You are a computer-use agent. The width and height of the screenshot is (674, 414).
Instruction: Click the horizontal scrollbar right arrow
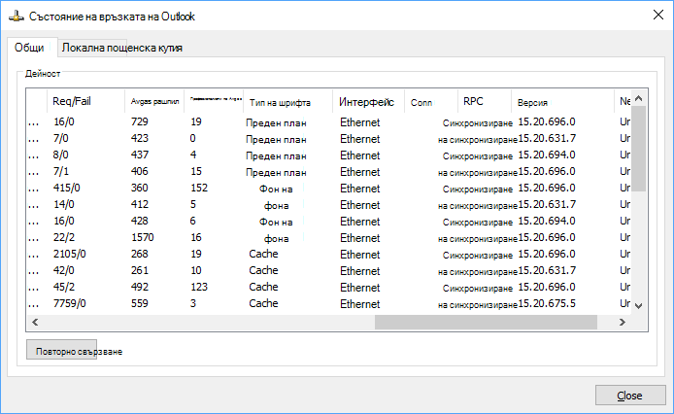pos(622,322)
